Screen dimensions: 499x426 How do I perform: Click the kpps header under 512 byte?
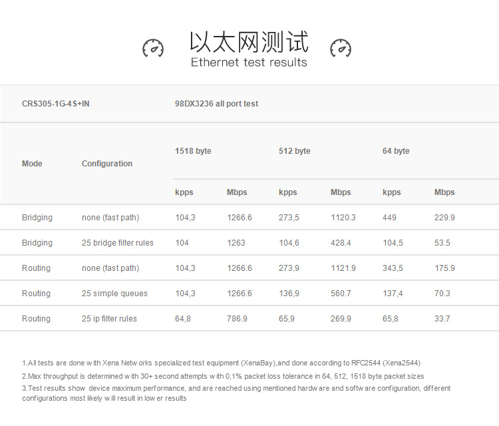click(x=288, y=192)
